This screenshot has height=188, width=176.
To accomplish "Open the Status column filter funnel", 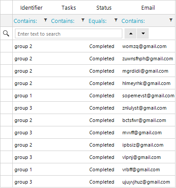I will coord(116,20).
